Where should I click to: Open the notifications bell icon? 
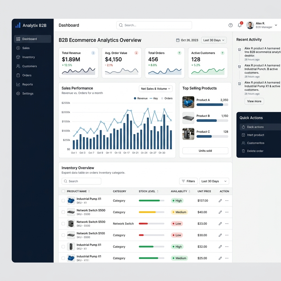pyautogui.click(x=240, y=25)
